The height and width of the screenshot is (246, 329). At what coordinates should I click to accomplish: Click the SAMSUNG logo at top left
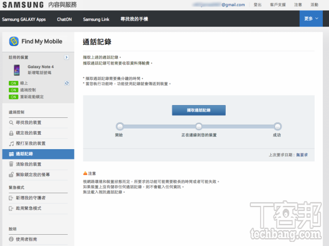coord(23,5)
